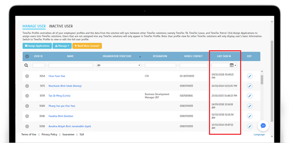Screen dimensions: 289x143
Task: Open SLA footer link
Action: (x=82, y=135)
